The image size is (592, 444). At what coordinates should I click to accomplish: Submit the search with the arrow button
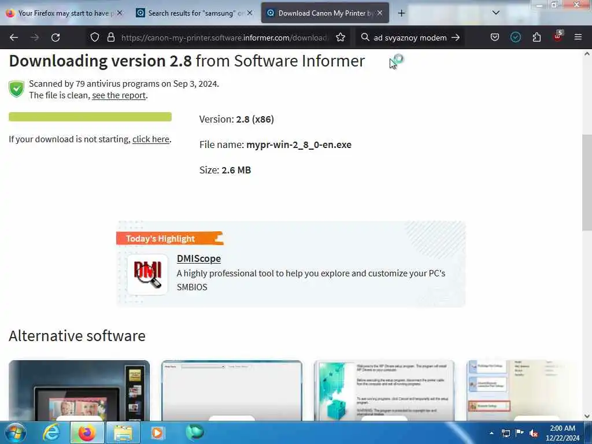coord(456,38)
